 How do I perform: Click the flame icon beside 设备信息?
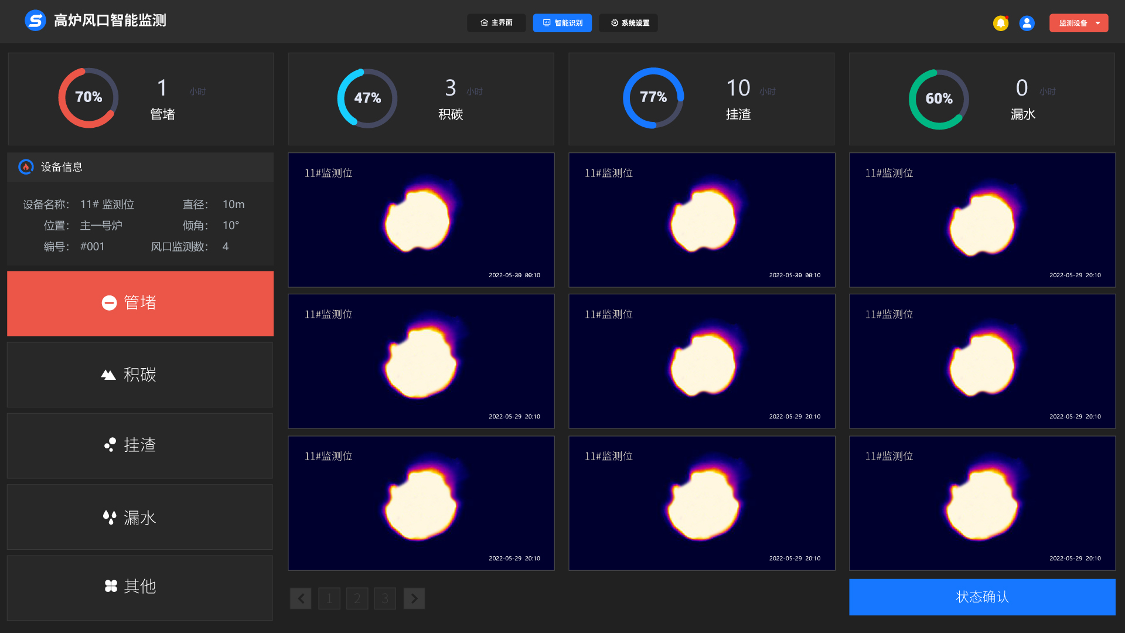[26, 167]
